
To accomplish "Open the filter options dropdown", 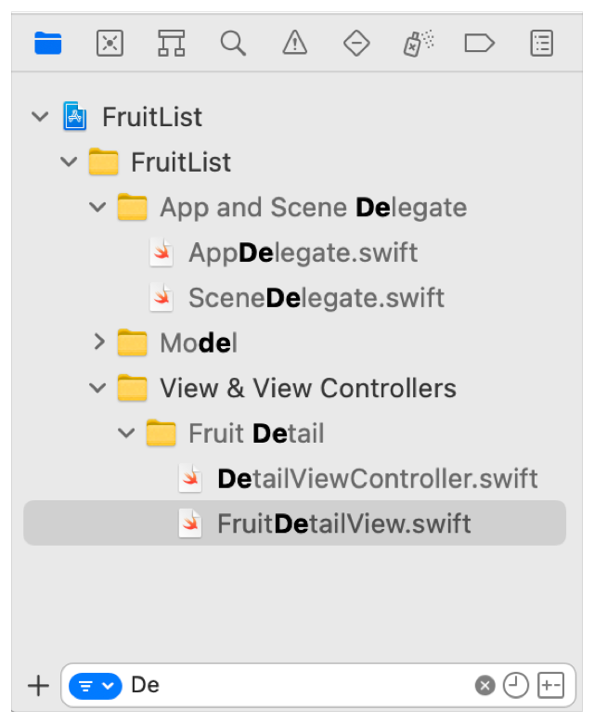I will pyautogui.click(x=96, y=686).
